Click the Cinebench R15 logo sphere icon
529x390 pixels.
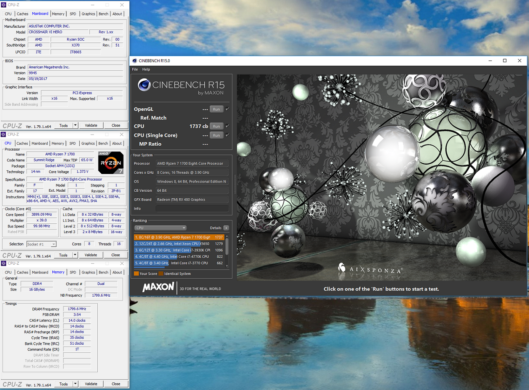click(x=144, y=85)
